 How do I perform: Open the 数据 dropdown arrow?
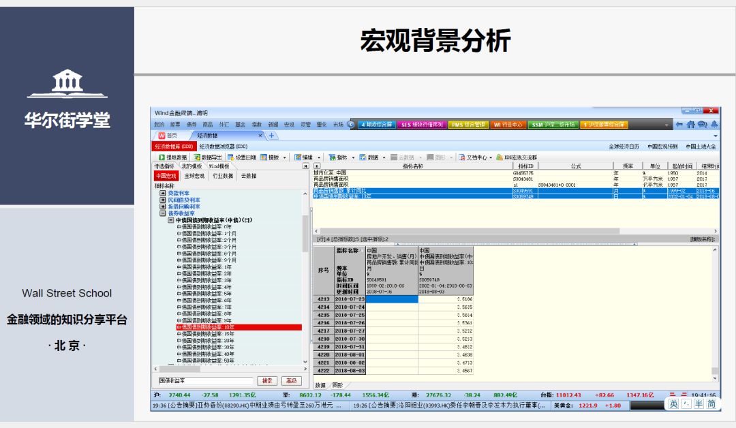click(x=384, y=157)
